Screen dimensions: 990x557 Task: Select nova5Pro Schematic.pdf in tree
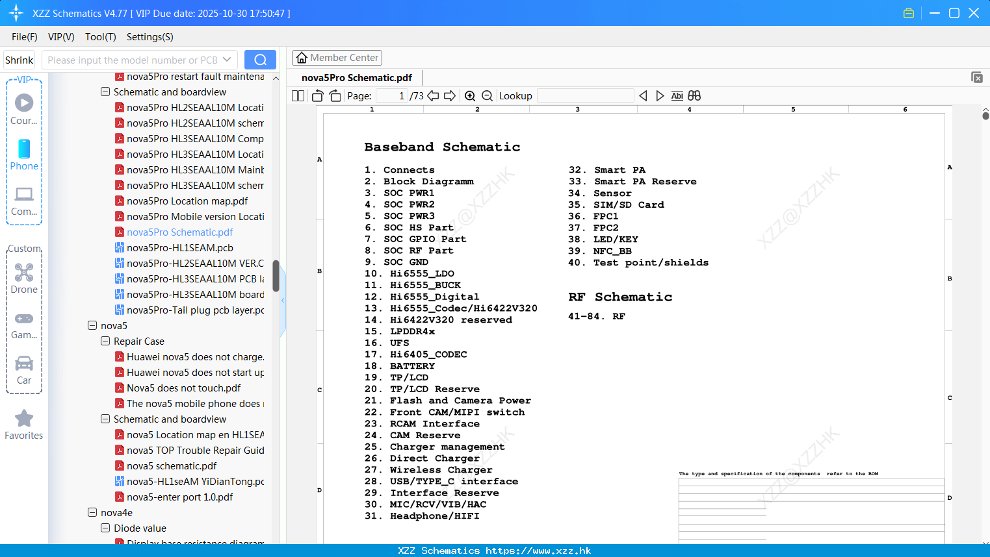click(x=179, y=232)
